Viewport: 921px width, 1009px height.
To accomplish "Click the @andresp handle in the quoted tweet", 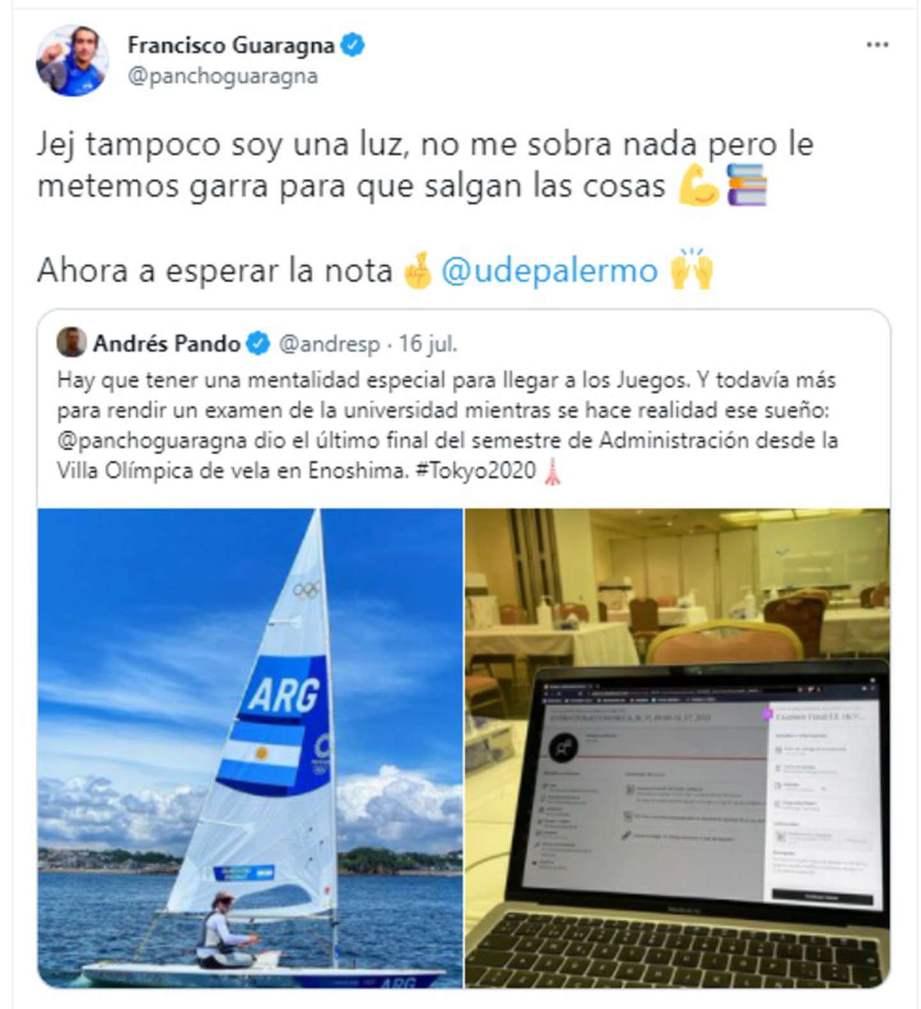I will pos(329,344).
